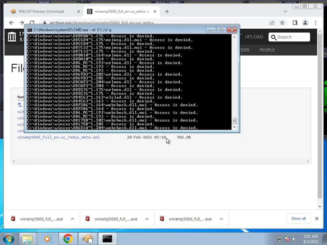Maximize the CMD.exe window
327x245 pixels.
(x=221, y=30)
